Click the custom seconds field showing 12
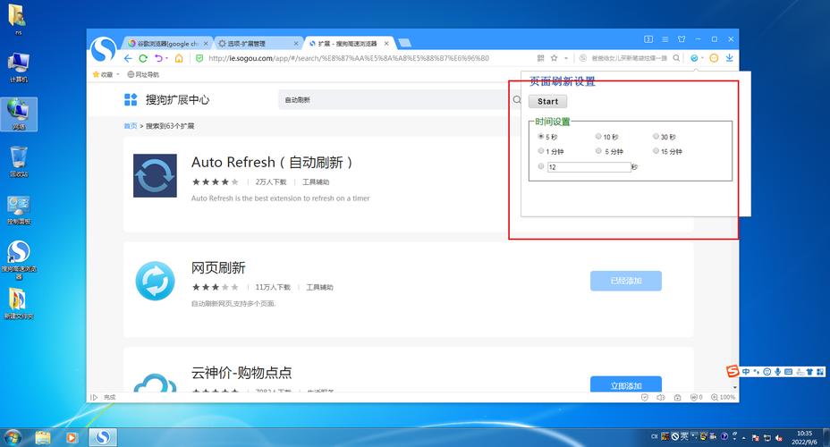Image resolution: width=830 pixels, height=447 pixels. pos(589,166)
